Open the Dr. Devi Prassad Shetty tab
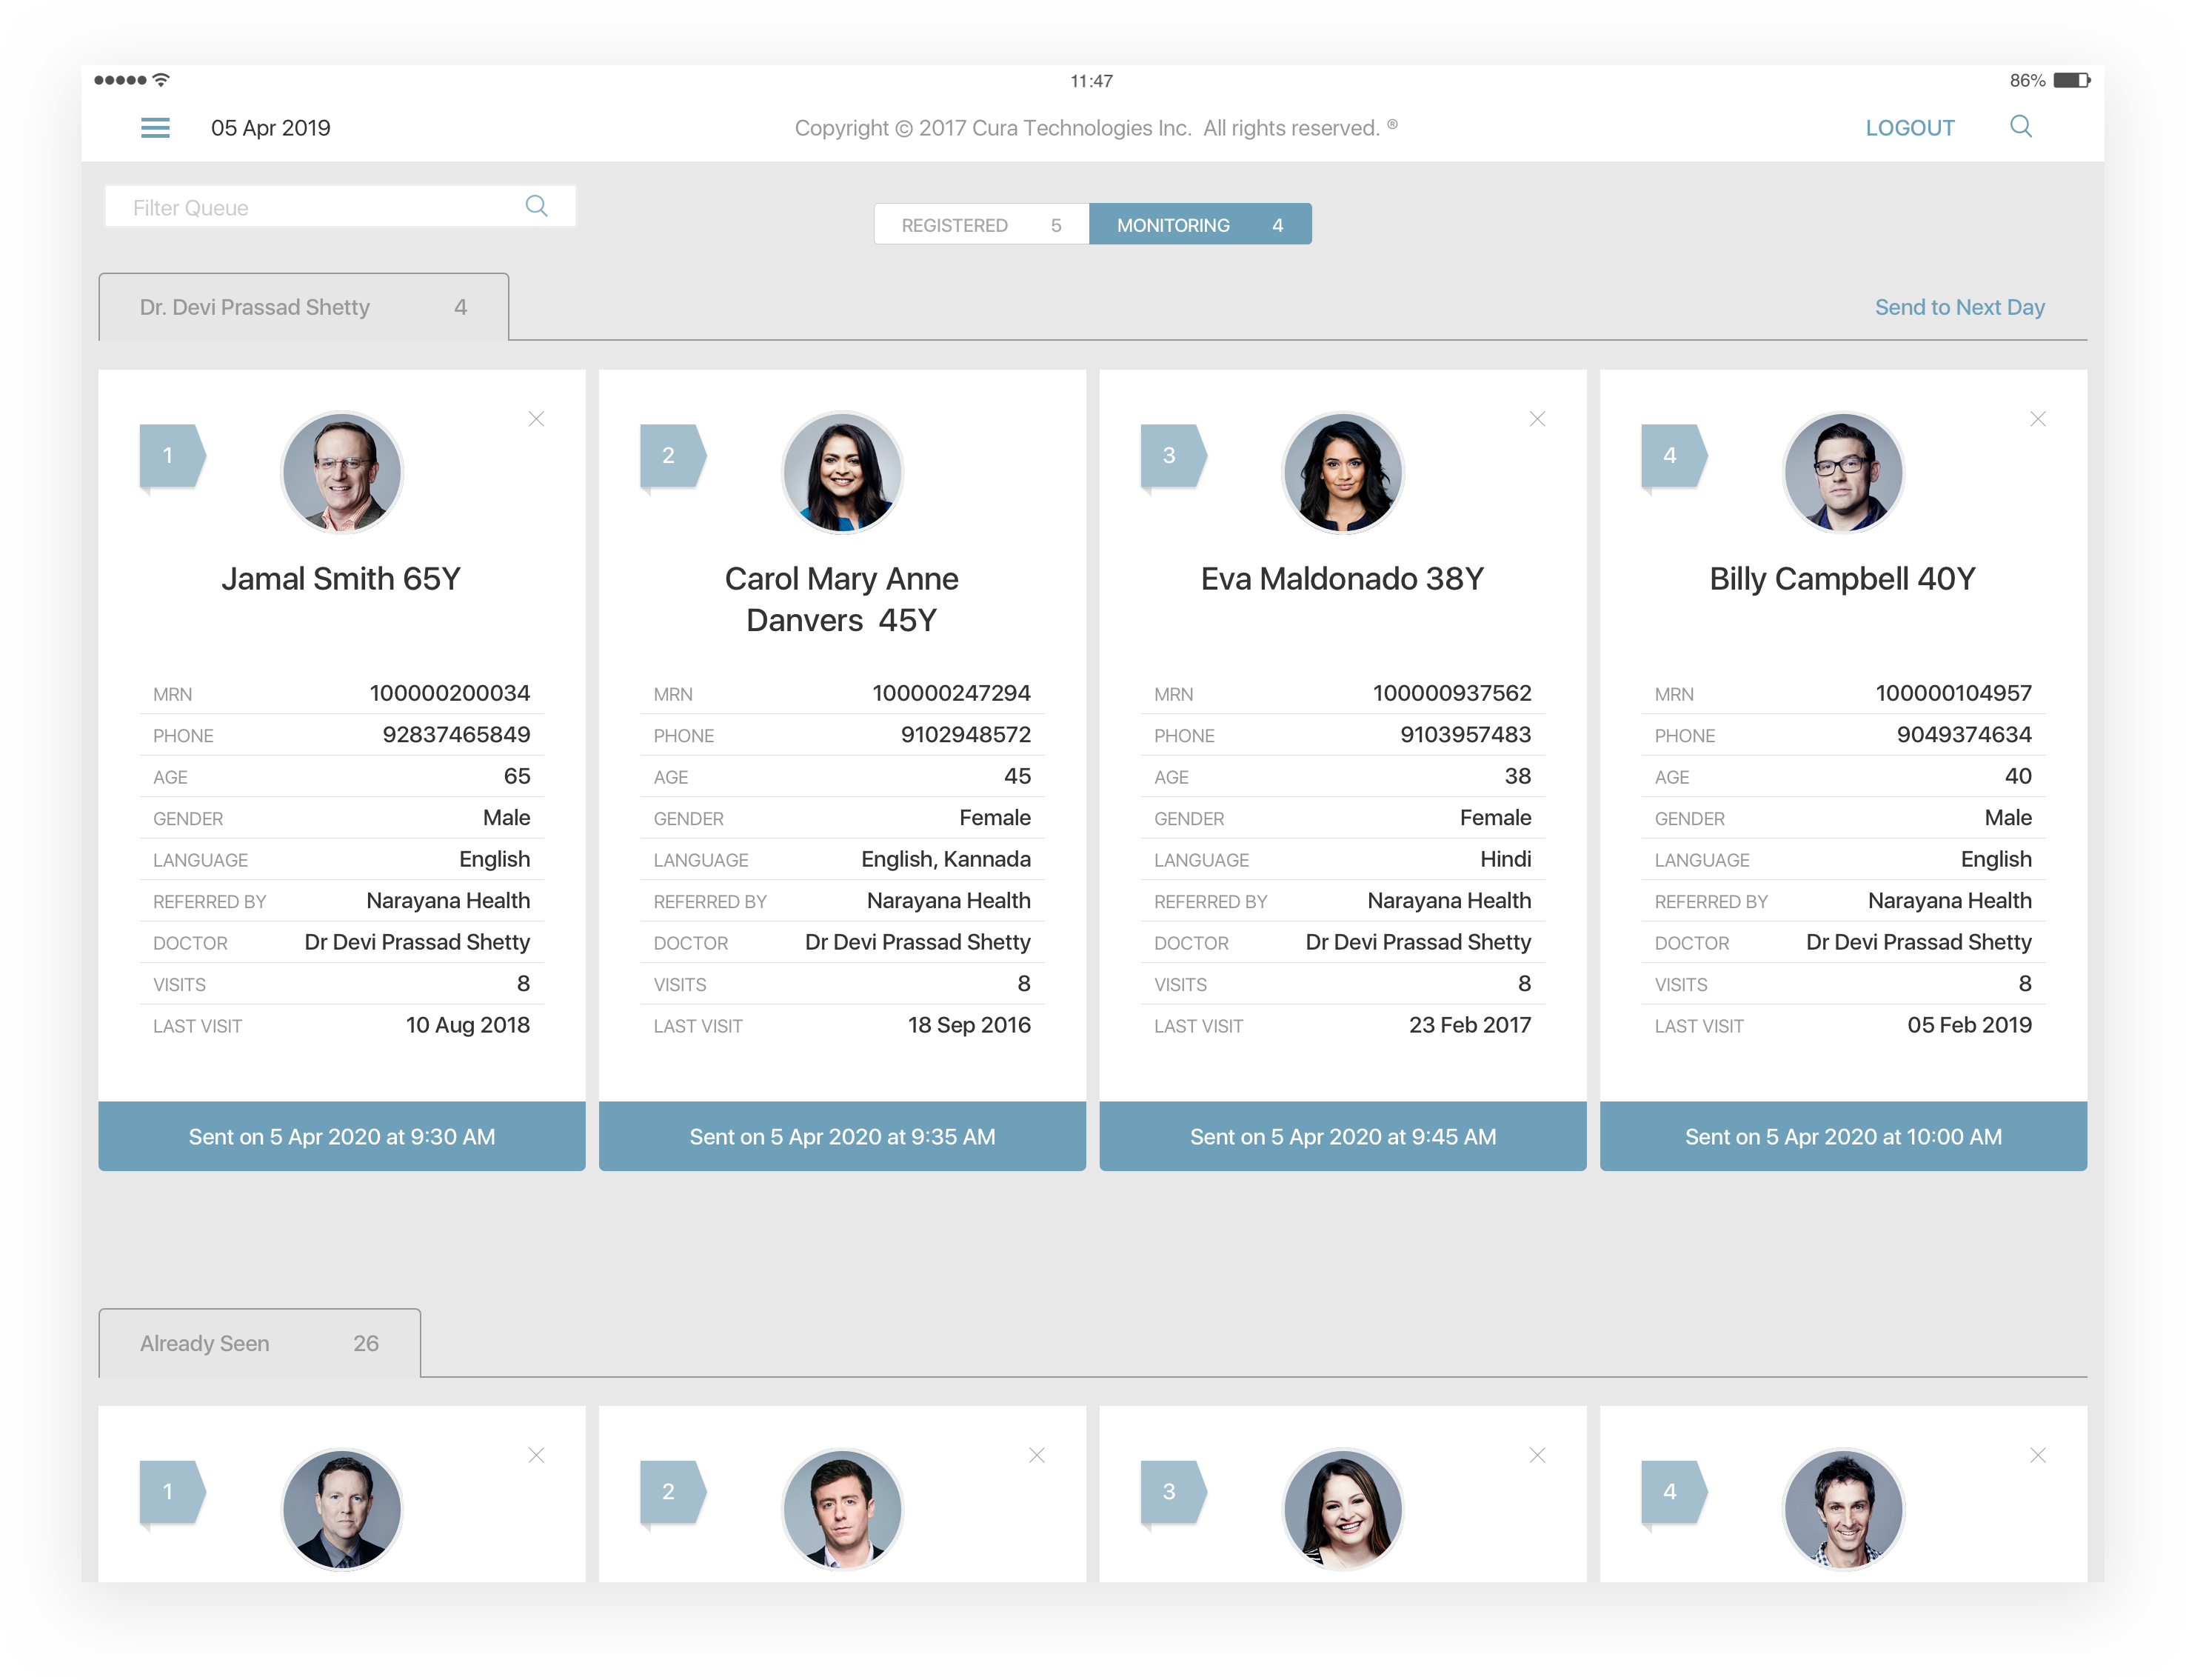This screenshot has height=1680, width=2186. click(x=303, y=308)
